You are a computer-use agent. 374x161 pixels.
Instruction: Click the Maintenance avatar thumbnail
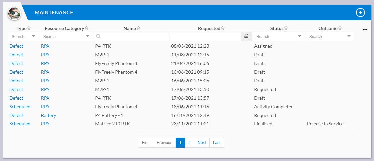15,13
